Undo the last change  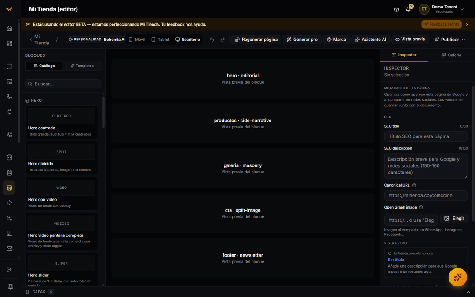click(212, 40)
